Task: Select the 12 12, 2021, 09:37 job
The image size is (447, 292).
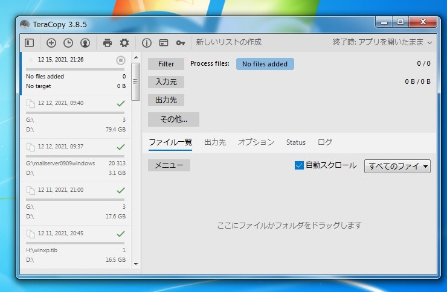Action: coord(76,160)
